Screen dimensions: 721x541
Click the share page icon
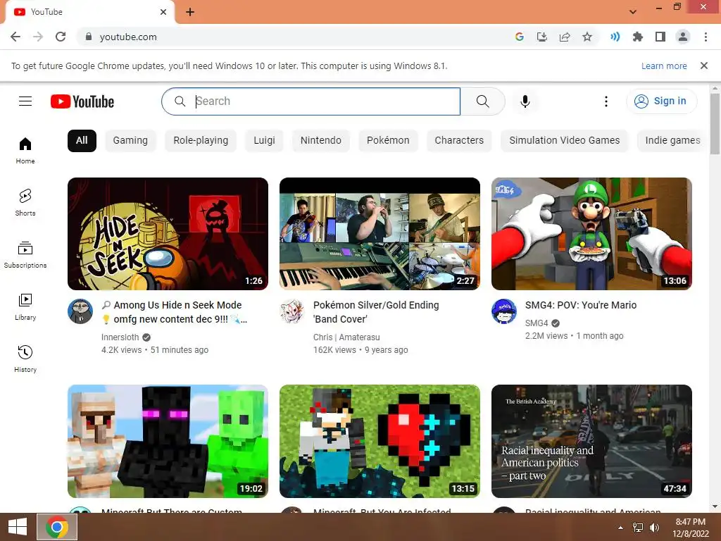tap(565, 37)
